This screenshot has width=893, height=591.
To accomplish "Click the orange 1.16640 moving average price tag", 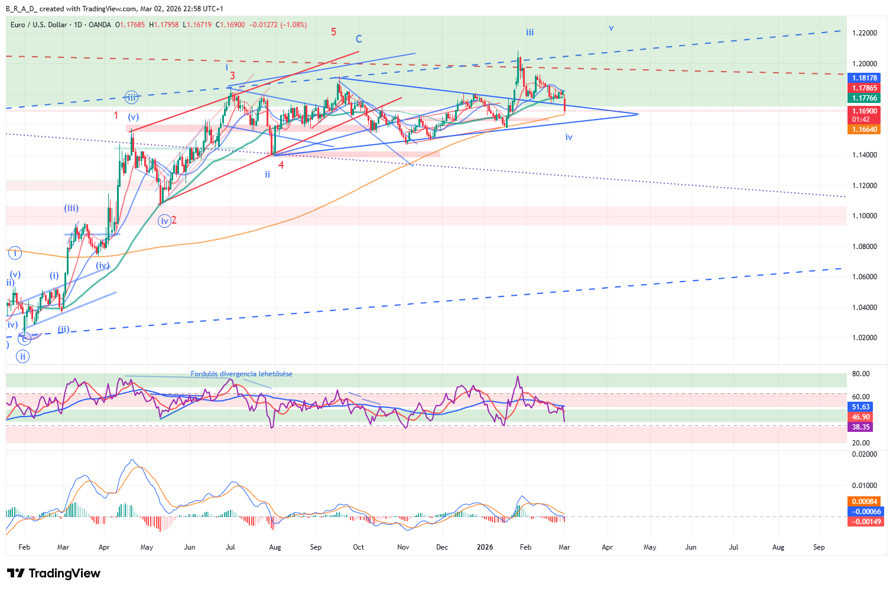I will [x=863, y=130].
